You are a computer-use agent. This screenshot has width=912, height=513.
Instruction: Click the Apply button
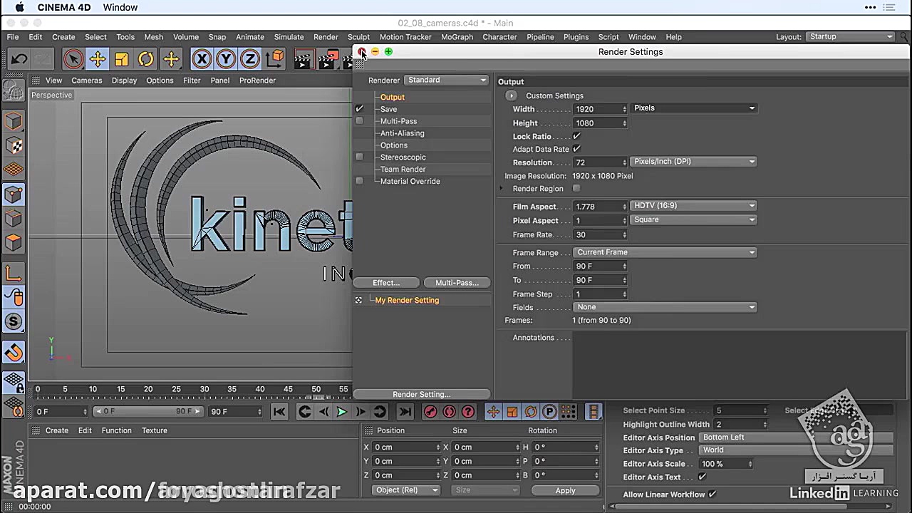click(x=565, y=490)
